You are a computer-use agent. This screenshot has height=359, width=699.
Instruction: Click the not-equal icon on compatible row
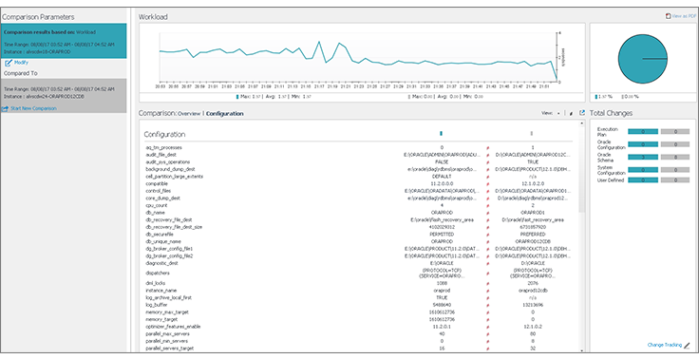pyautogui.click(x=487, y=183)
